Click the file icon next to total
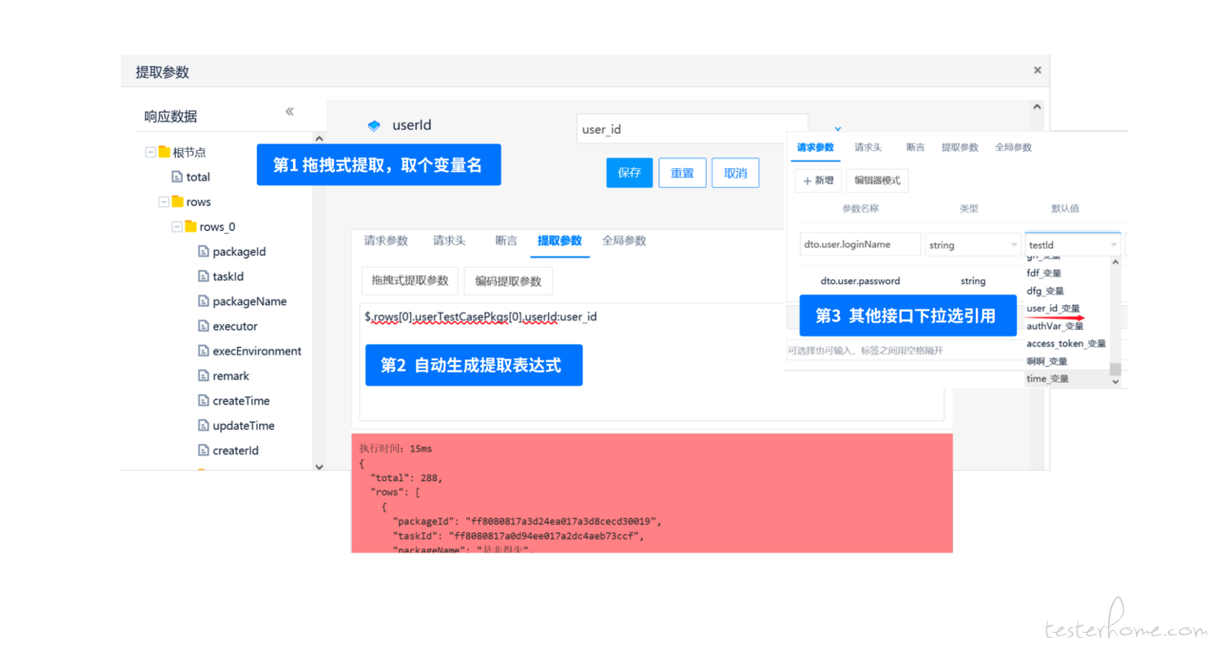1209x655 pixels. (x=177, y=176)
